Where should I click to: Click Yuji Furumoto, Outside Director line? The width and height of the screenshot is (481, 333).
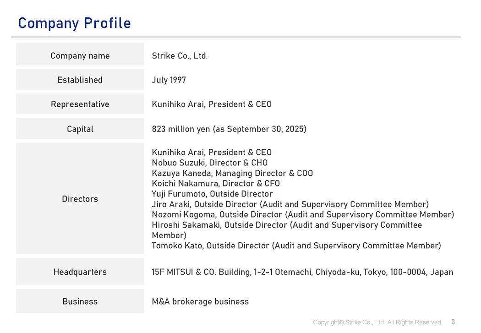point(212,194)
